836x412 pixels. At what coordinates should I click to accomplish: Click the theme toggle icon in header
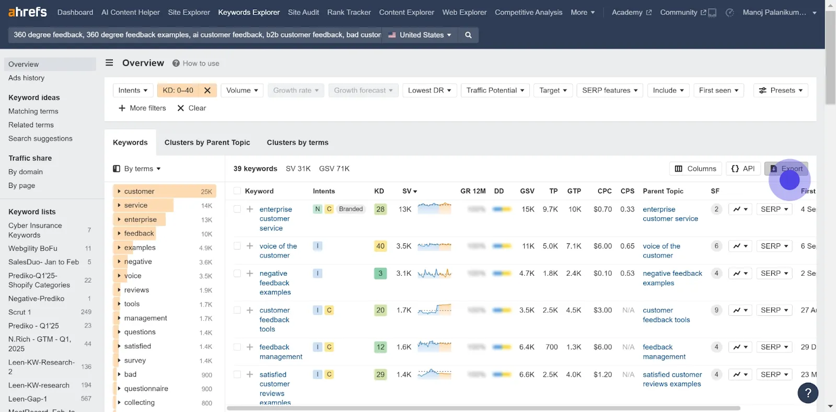[x=730, y=13]
